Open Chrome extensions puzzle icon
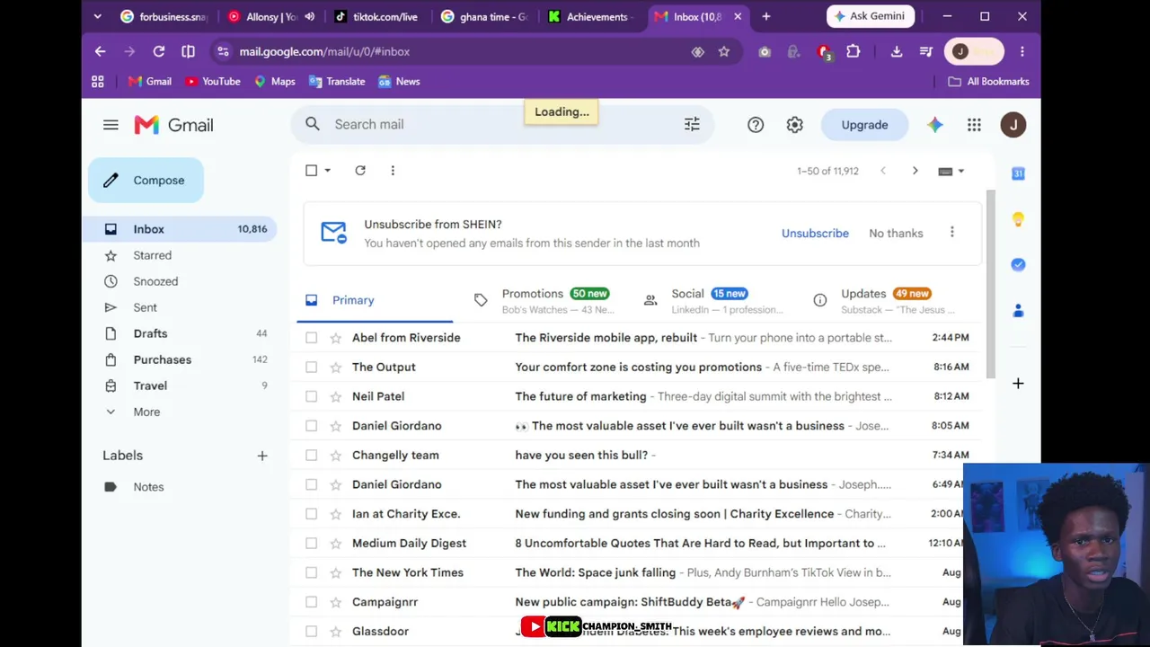 pyautogui.click(x=854, y=51)
